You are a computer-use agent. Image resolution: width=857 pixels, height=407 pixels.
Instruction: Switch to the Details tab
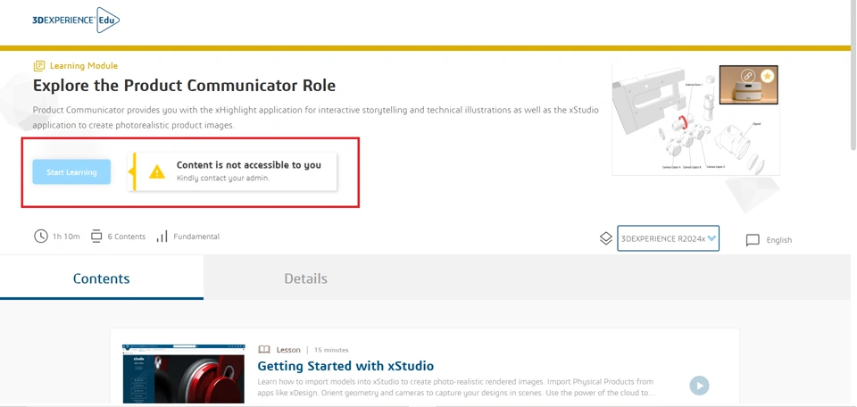(305, 278)
